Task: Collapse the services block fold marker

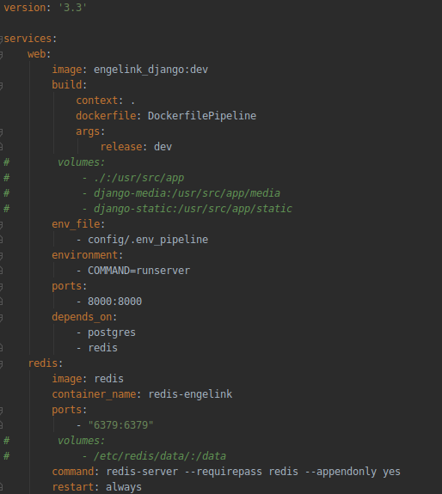Action: 1,39
